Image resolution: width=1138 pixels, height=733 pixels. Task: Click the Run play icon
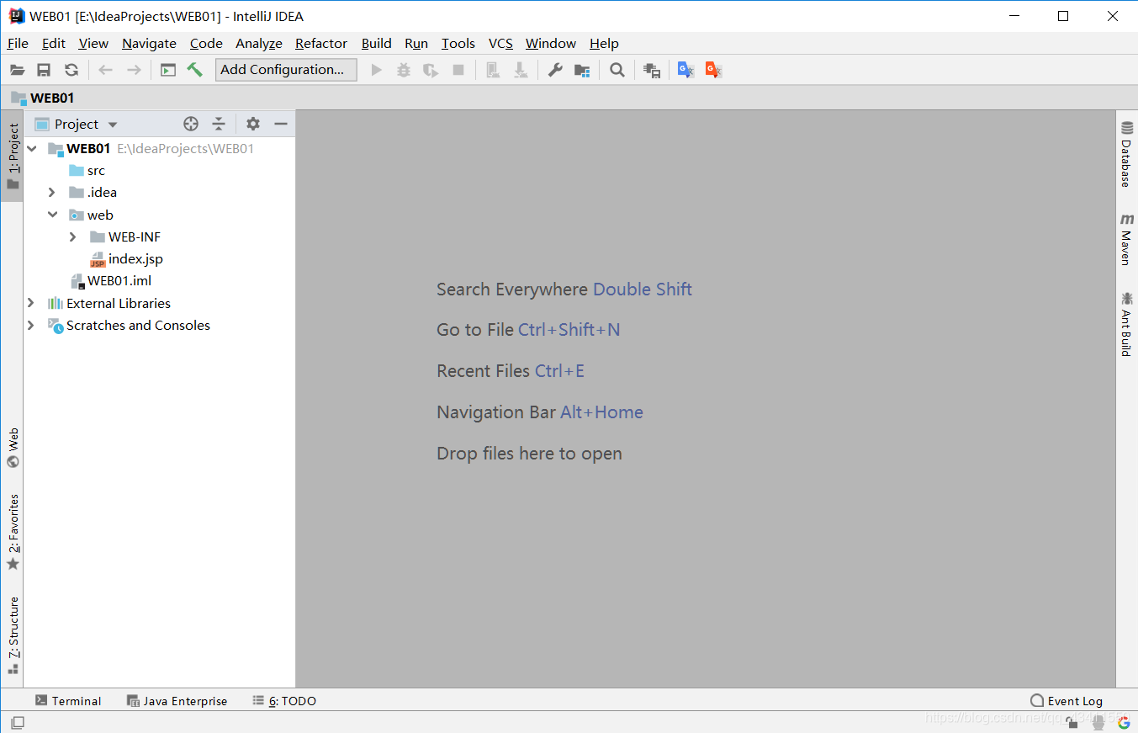click(x=377, y=70)
